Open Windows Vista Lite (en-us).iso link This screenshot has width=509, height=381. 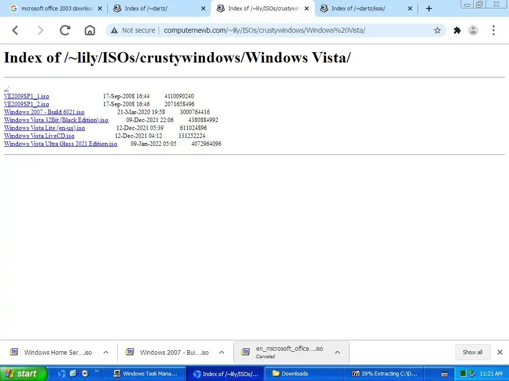(x=44, y=128)
